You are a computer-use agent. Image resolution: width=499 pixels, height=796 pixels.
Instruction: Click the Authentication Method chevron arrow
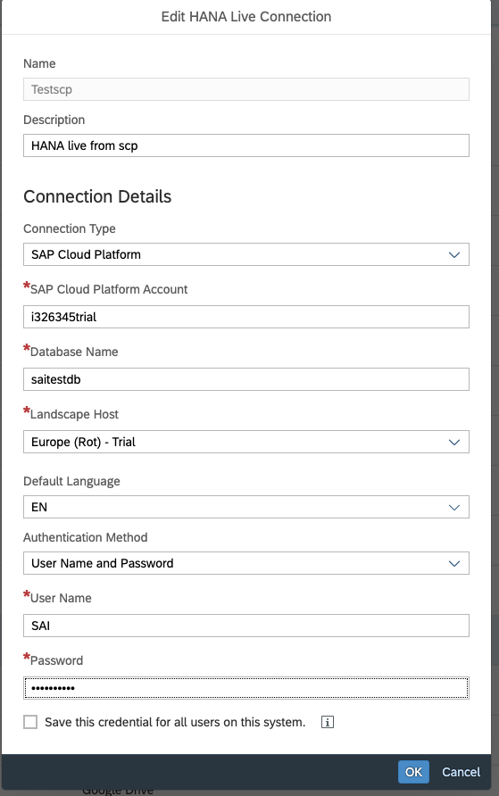[x=454, y=563]
